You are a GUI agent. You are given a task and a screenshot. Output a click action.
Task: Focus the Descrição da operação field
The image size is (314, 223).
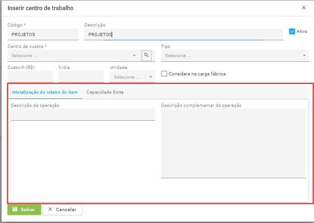point(83,114)
